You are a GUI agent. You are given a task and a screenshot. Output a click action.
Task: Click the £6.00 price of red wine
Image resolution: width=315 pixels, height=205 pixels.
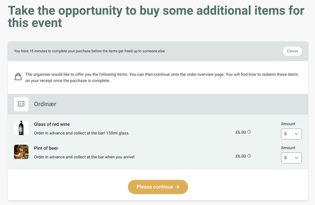coord(240,132)
